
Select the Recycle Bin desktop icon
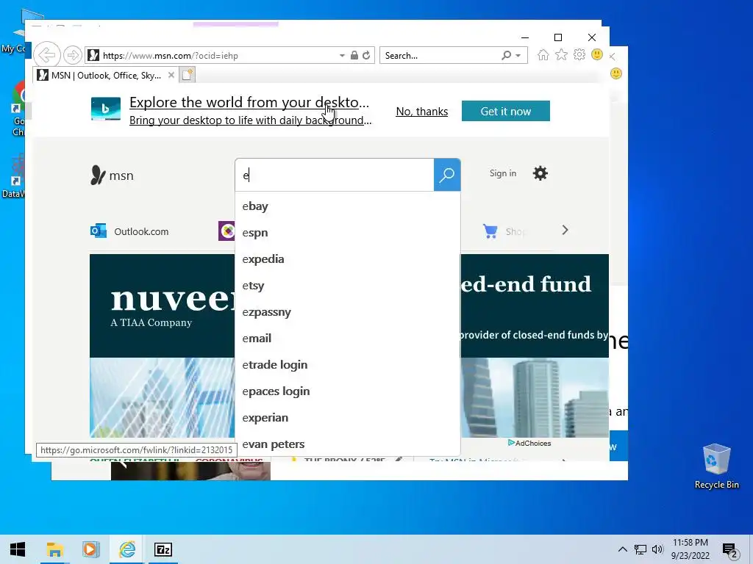(x=716, y=466)
